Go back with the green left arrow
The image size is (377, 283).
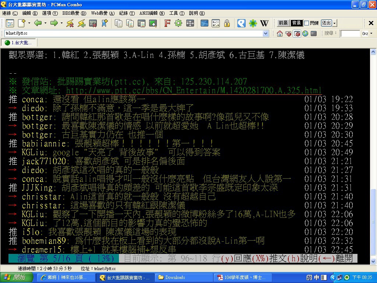pyautogui.click(x=38, y=23)
